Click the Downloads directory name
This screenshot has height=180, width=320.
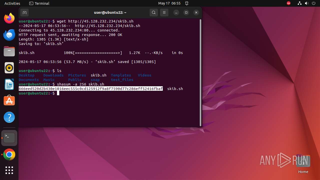53,75
